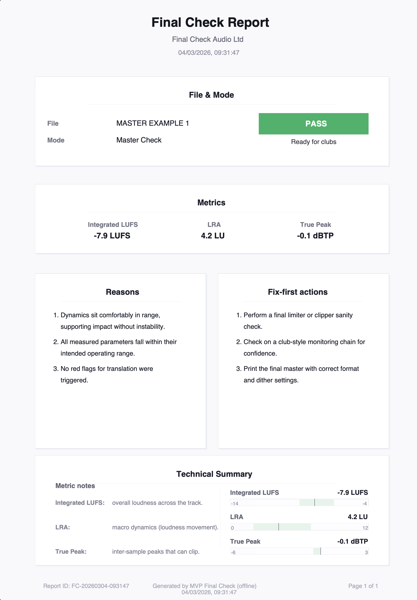The image size is (417, 600).
Task: Click the Generated by MVP Final Check text
Action: 204,586
